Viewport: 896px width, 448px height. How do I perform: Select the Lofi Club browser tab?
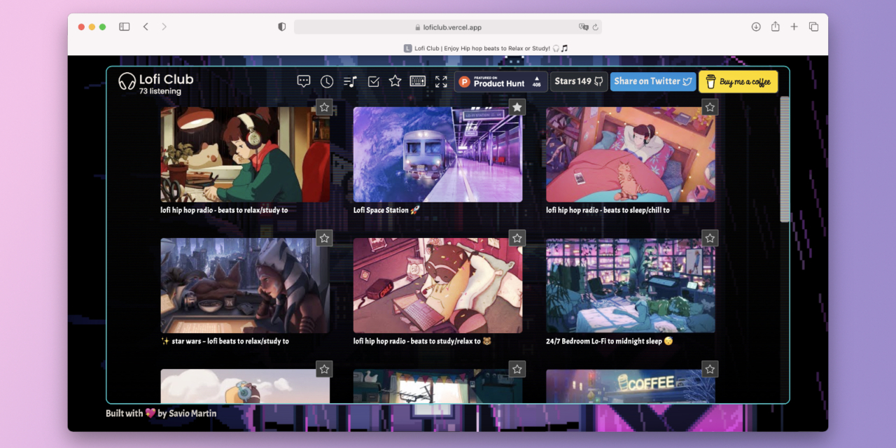486,48
